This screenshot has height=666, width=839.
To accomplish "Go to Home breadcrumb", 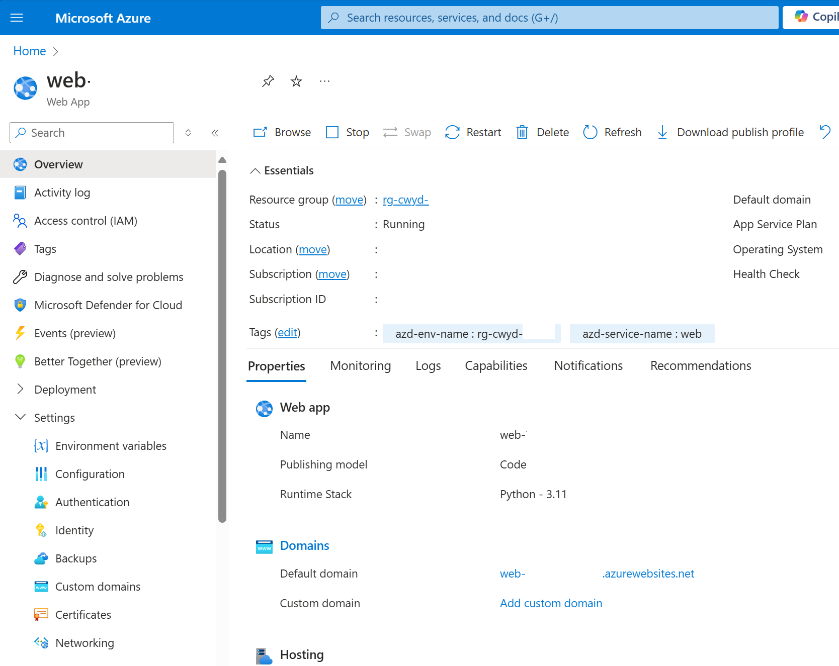I will coord(30,51).
